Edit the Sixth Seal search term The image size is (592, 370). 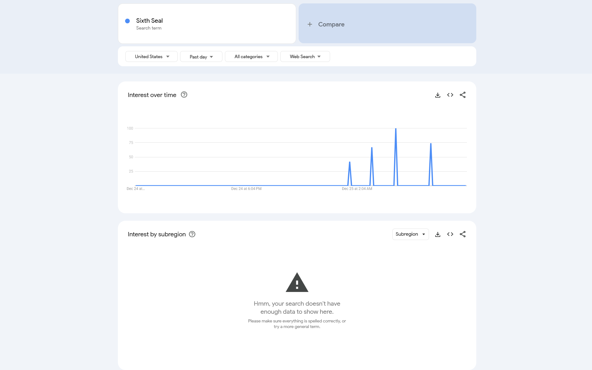tap(207, 24)
